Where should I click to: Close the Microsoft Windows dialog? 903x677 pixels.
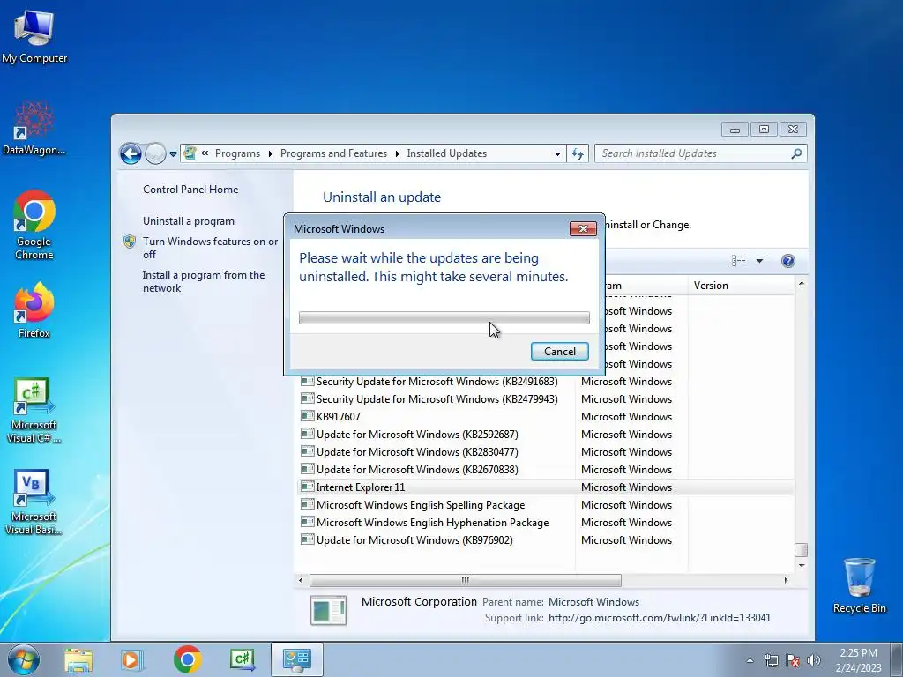click(x=583, y=229)
